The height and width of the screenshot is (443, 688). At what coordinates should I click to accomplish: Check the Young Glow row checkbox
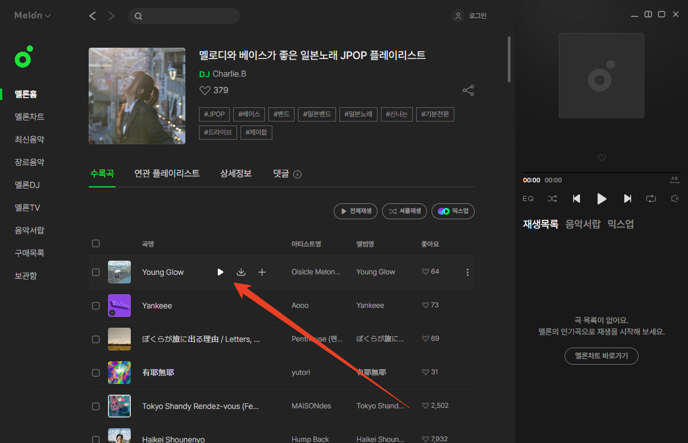[96, 272]
